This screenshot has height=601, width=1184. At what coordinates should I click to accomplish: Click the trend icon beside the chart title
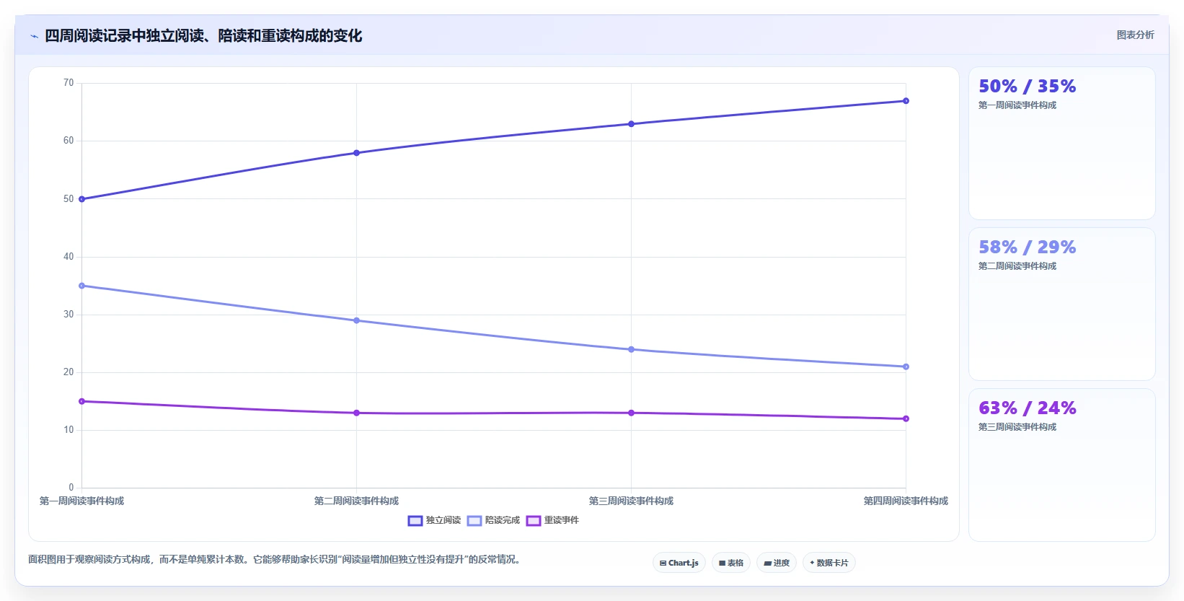pyautogui.click(x=34, y=36)
